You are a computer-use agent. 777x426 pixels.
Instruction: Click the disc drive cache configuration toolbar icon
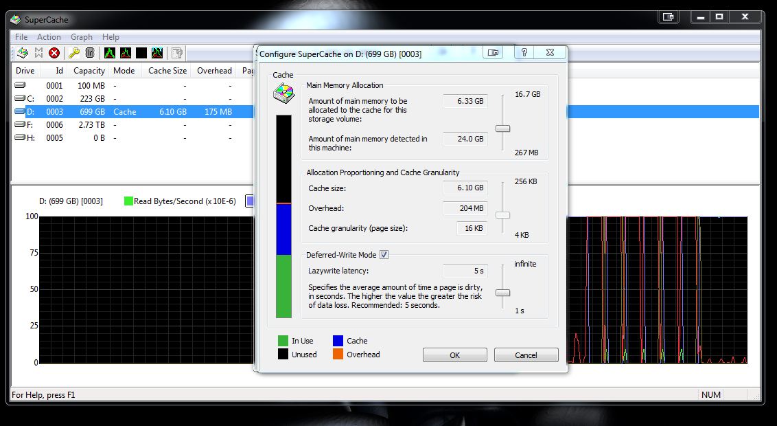point(22,53)
